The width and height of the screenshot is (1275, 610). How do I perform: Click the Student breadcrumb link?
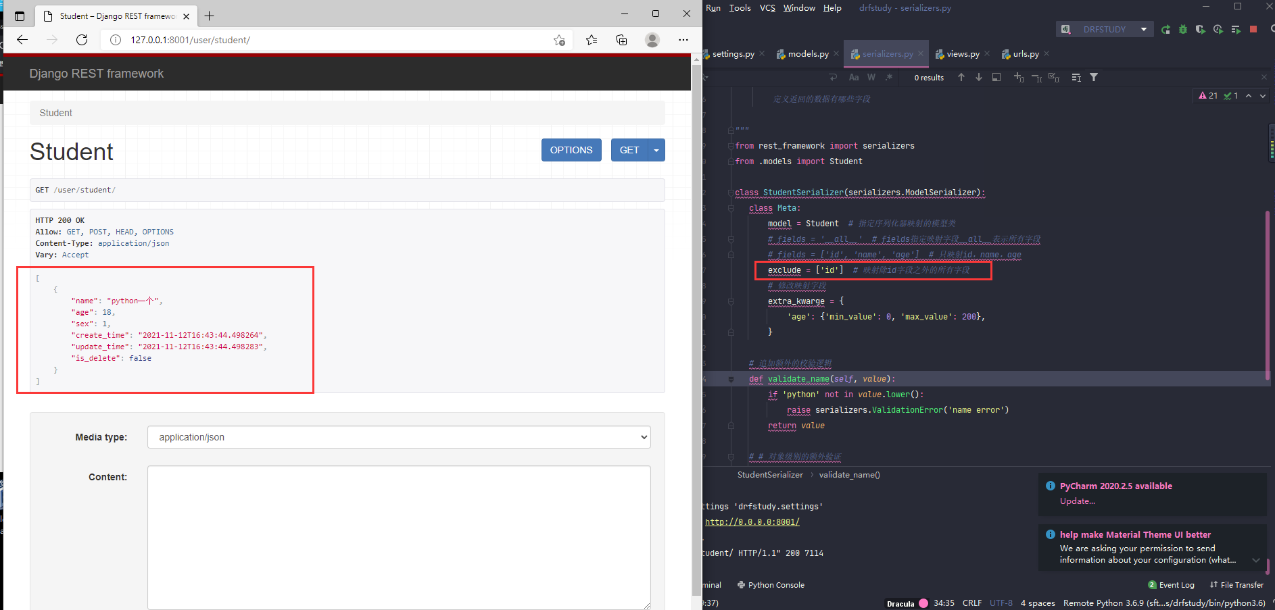pyautogui.click(x=55, y=113)
